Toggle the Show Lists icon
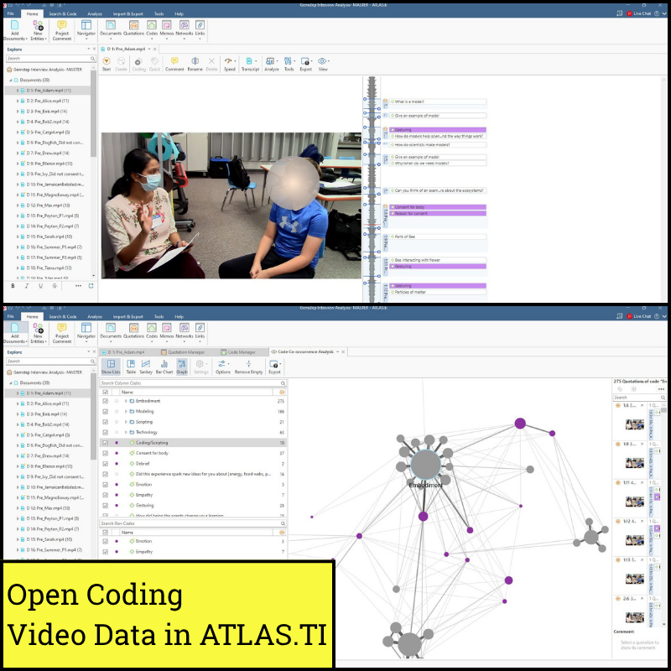This screenshot has height=671, width=671. (x=111, y=366)
